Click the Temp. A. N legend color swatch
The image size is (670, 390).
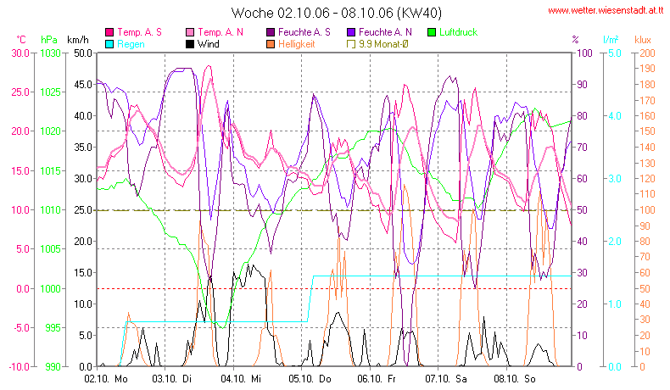click(x=190, y=32)
